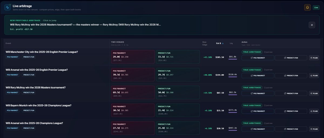Viewport: 324px width, 138px height.
Task: Open Plan for Bayern Munich Champions League row
Action: pyautogui.click(x=314, y=111)
